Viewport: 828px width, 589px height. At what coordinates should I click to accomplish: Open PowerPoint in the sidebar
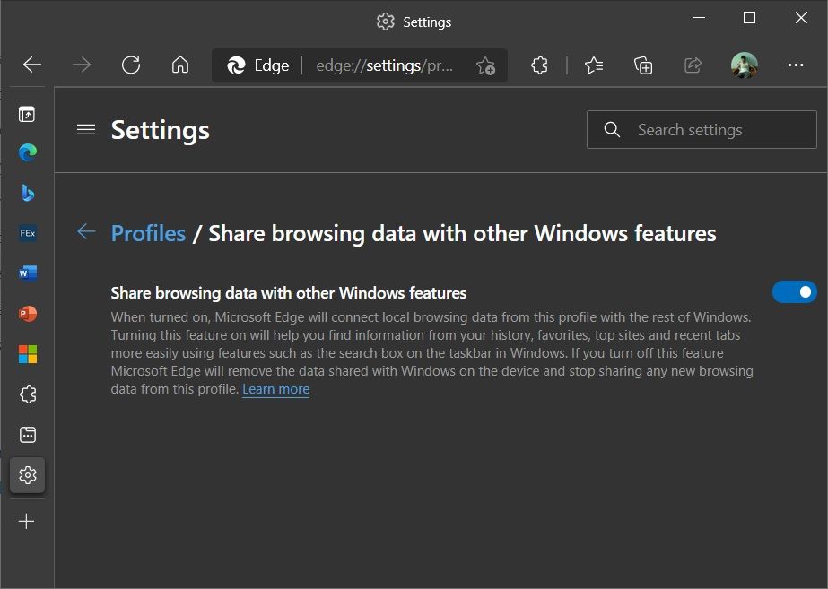[27, 313]
